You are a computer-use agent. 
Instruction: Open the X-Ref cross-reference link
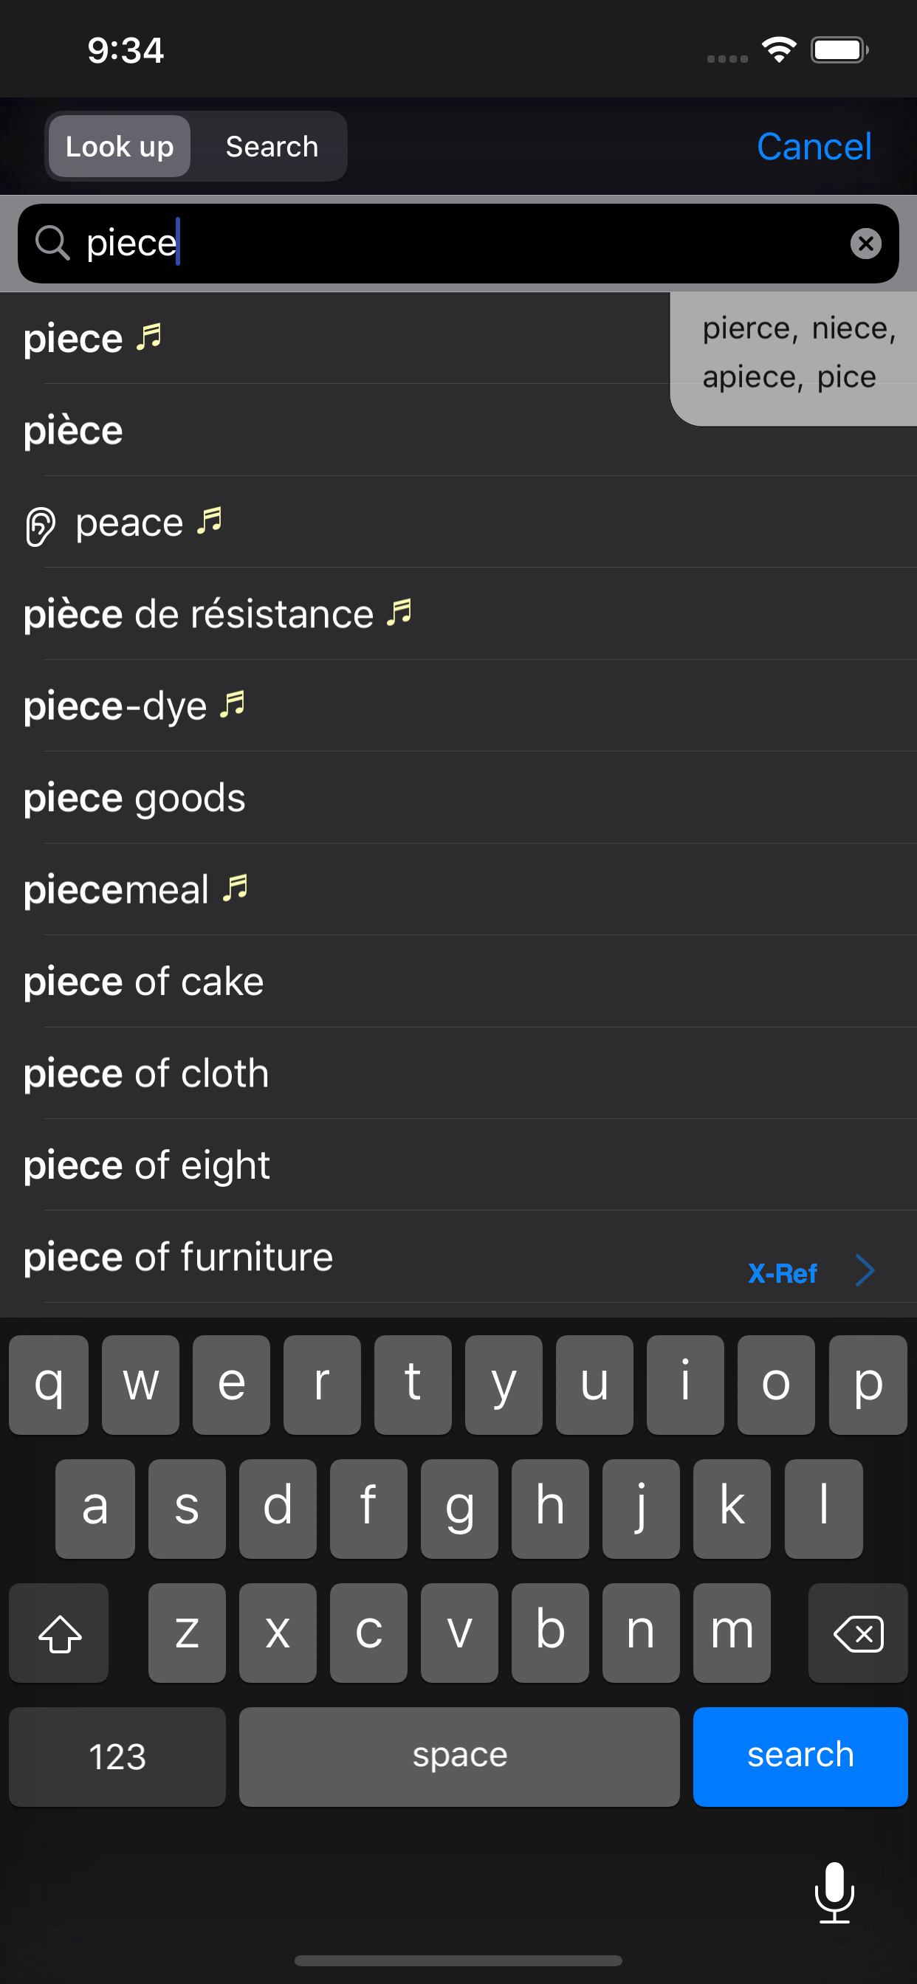(782, 1273)
